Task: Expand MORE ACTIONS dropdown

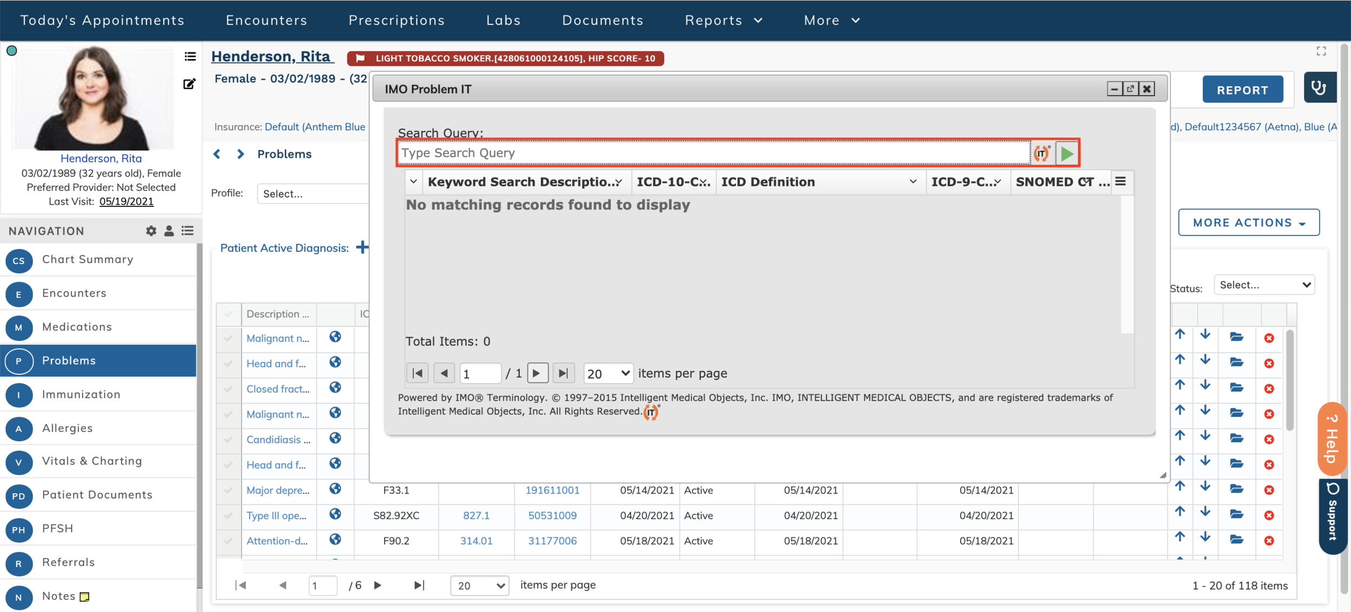Action: pyautogui.click(x=1248, y=223)
